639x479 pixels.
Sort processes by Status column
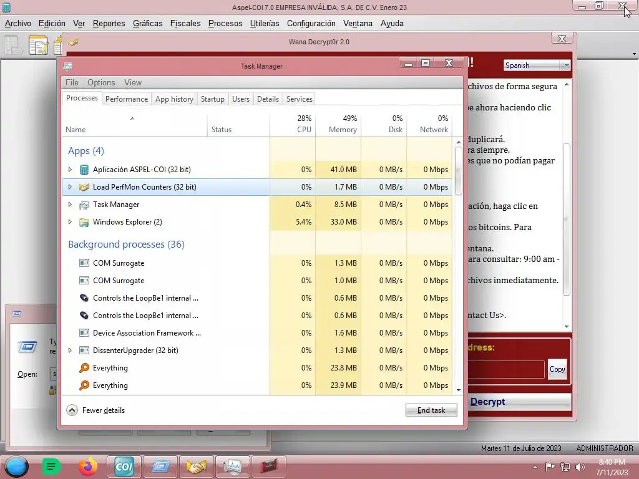pos(238,124)
